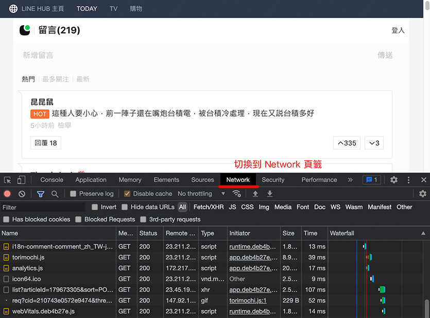Check the 3rd-party requests checkbox
Screen dimensions: 430x318
tap(143, 219)
